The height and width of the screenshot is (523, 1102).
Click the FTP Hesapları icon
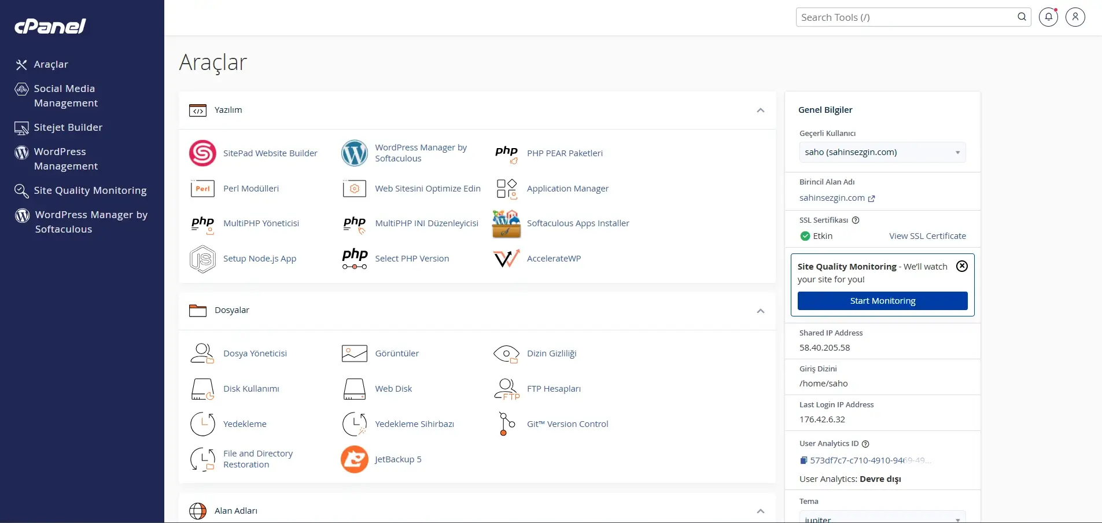pos(506,389)
